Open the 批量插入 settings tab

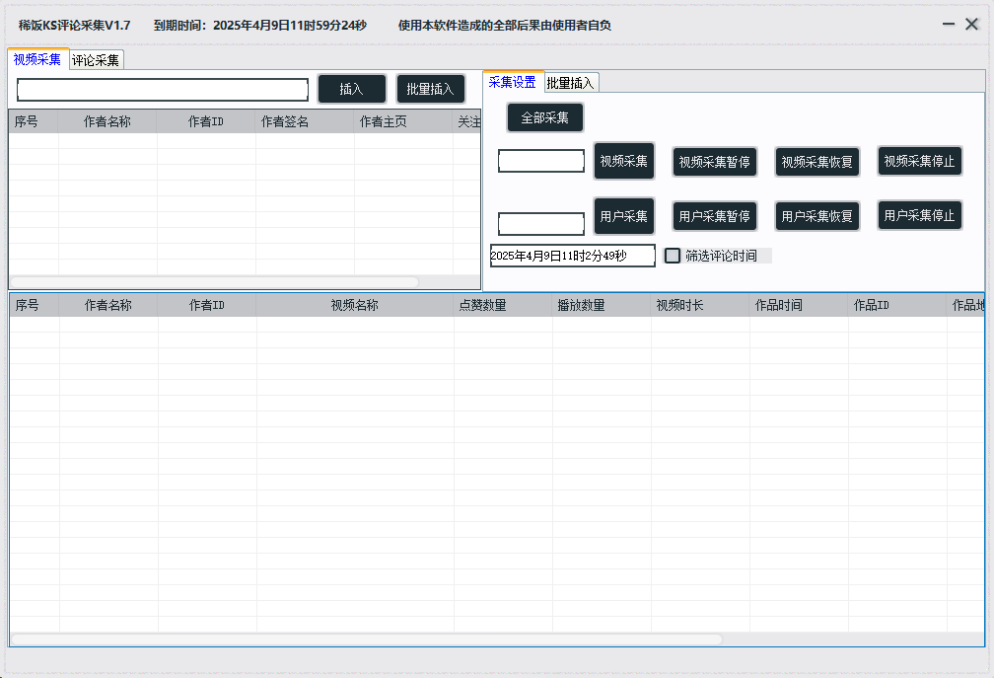tap(570, 83)
